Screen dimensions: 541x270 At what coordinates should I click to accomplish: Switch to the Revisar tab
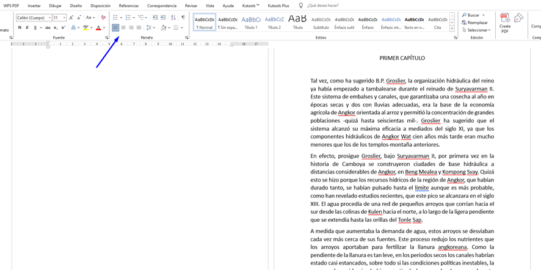point(191,5)
